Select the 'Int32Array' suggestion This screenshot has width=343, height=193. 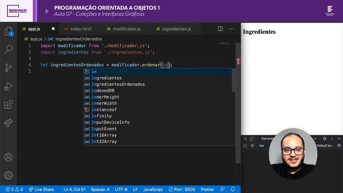pyautogui.click(x=158, y=142)
